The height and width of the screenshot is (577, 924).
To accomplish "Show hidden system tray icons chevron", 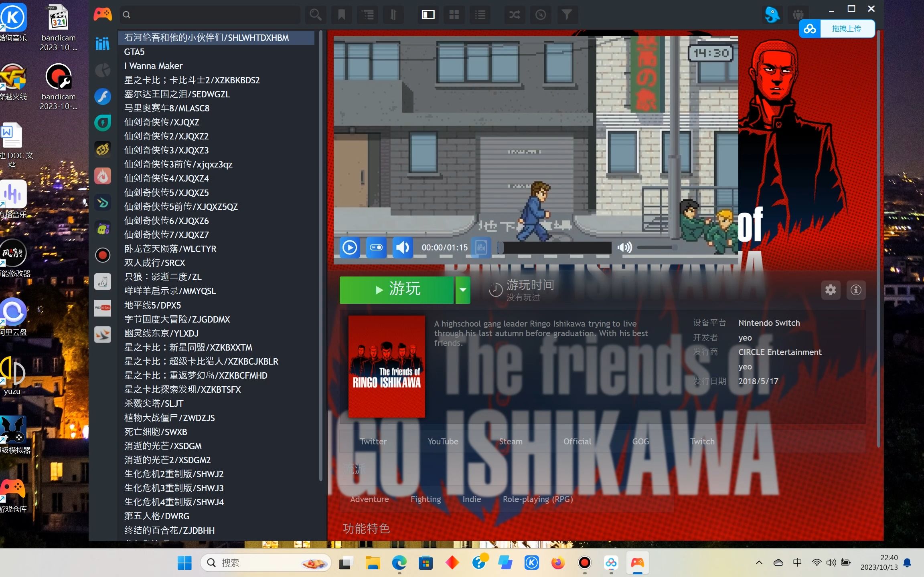I will [759, 563].
